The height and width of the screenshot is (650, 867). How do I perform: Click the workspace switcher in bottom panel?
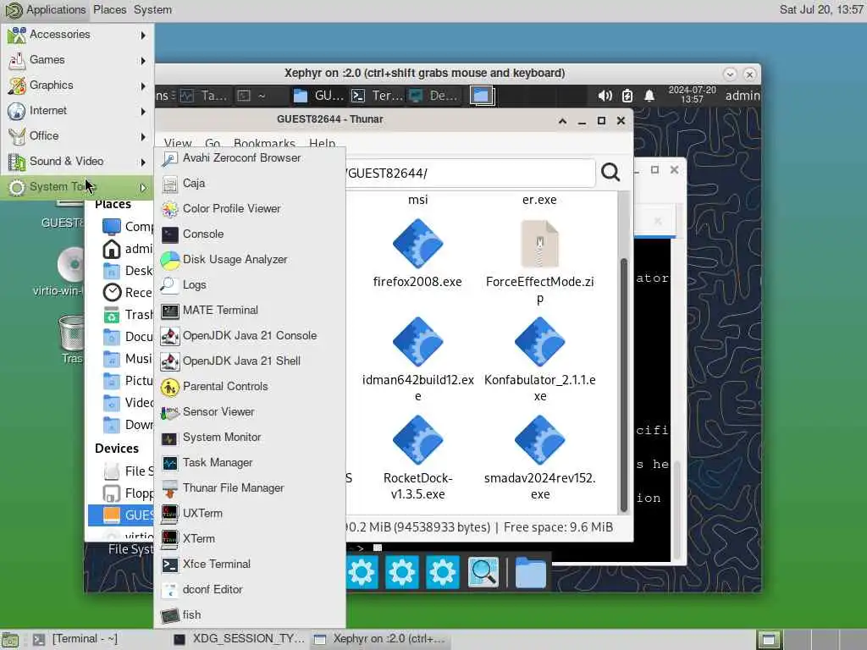point(810,640)
